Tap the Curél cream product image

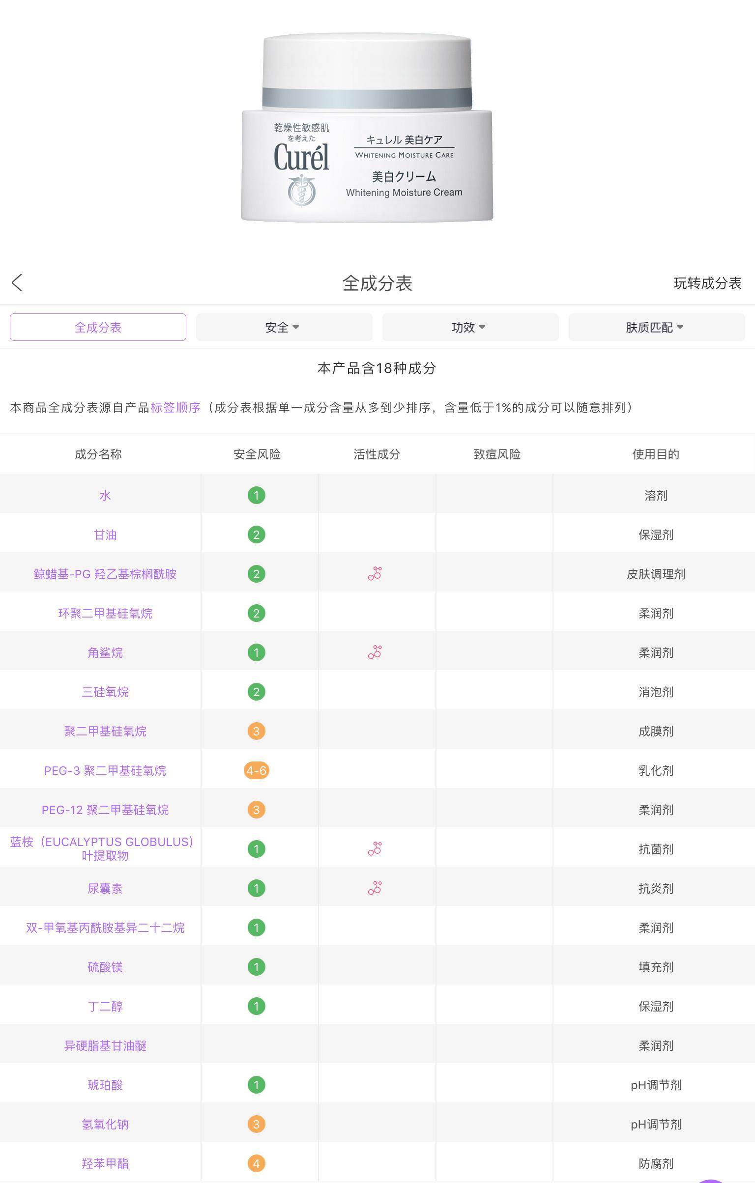click(367, 128)
